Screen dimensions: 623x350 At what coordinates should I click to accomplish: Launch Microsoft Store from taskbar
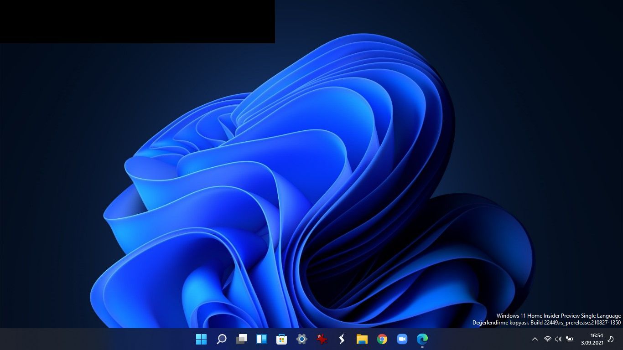[282, 339]
